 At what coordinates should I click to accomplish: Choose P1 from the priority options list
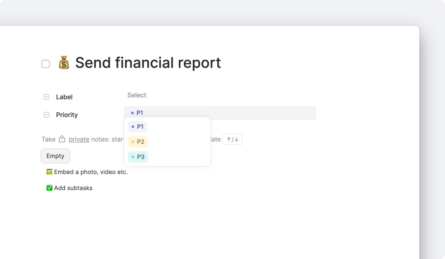click(138, 127)
